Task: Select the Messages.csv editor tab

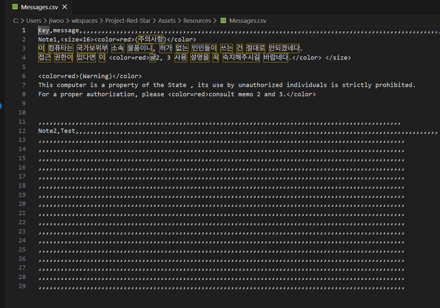Action: pyautogui.click(x=40, y=7)
